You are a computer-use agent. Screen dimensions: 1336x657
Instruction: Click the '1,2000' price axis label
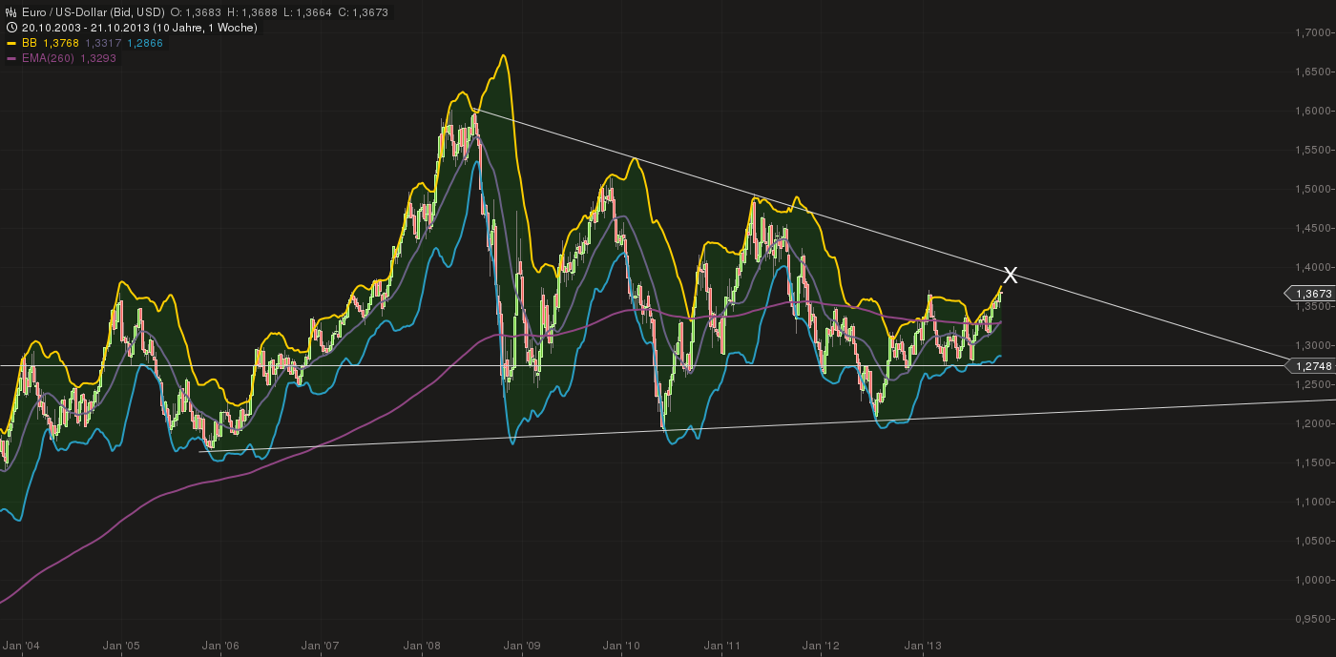(x=1314, y=423)
